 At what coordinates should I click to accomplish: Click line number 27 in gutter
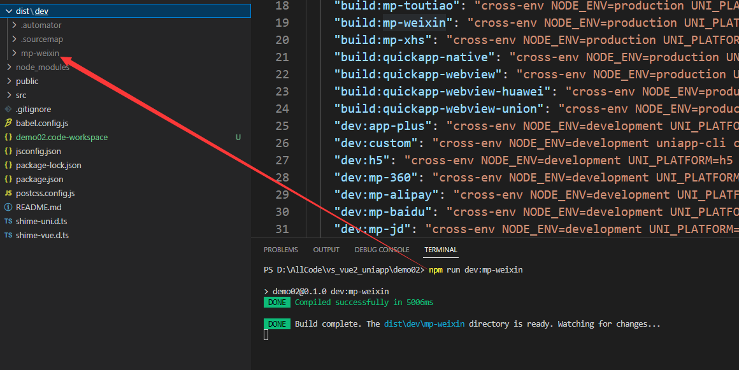(282, 160)
